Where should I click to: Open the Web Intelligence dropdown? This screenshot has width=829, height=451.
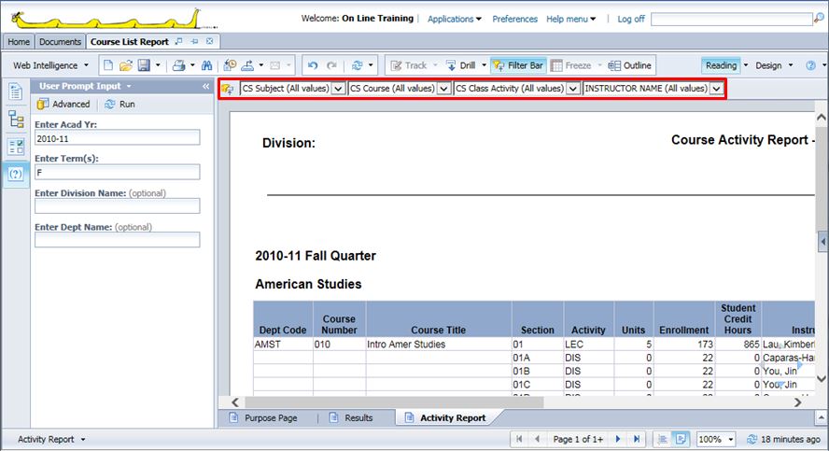(50, 65)
